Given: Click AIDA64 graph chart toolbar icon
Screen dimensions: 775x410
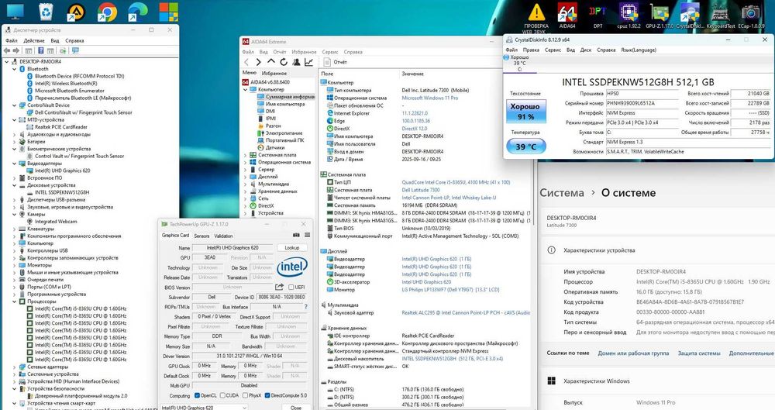Looking at the screenshot, I should click(x=309, y=62).
